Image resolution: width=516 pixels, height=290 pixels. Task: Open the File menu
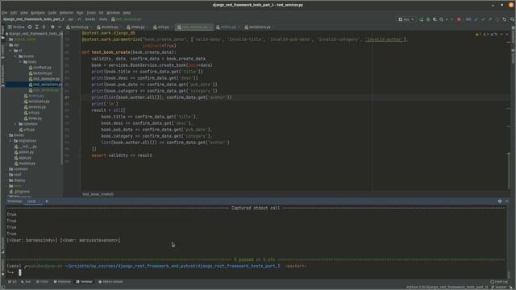4,13
